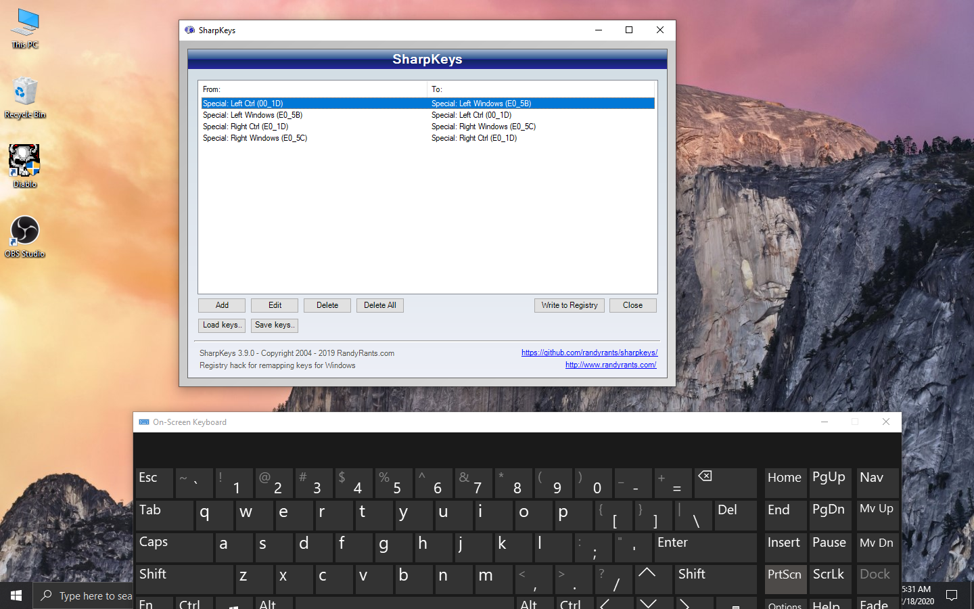The width and height of the screenshot is (974, 609).
Task: Click the PrtScn key on On-Screen Keyboard
Action: [x=786, y=579]
